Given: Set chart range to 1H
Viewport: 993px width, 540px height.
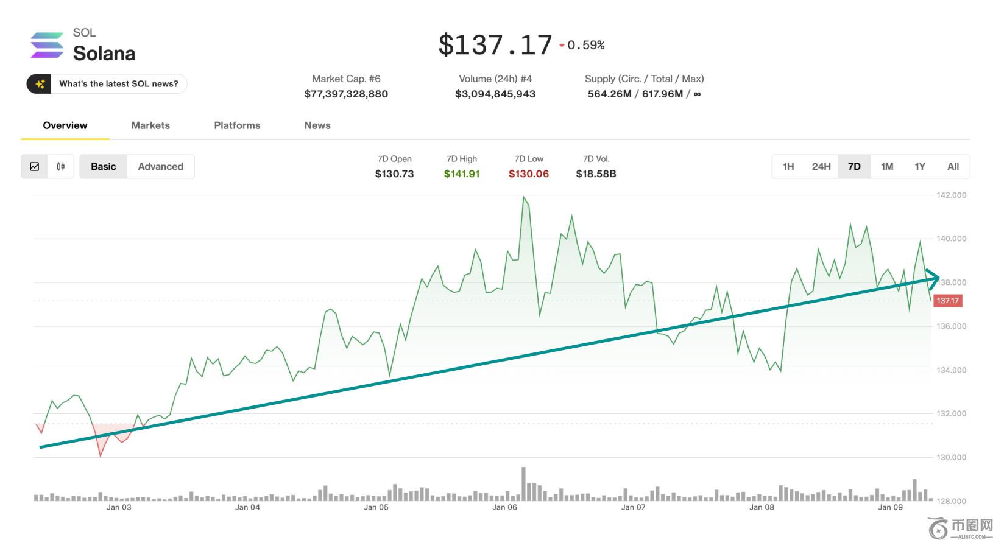Looking at the screenshot, I should (788, 166).
